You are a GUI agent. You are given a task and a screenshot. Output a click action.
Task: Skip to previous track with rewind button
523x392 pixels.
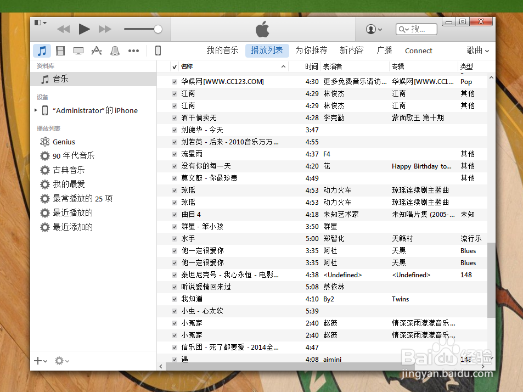(63, 29)
